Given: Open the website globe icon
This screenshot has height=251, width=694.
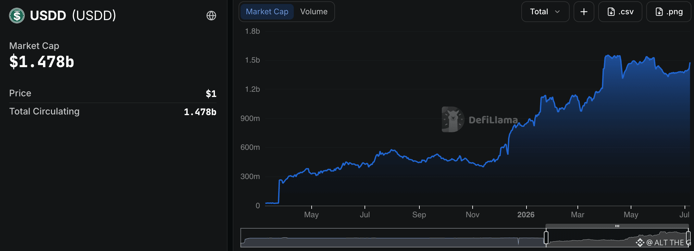Looking at the screenshot, I should point(211,16).
